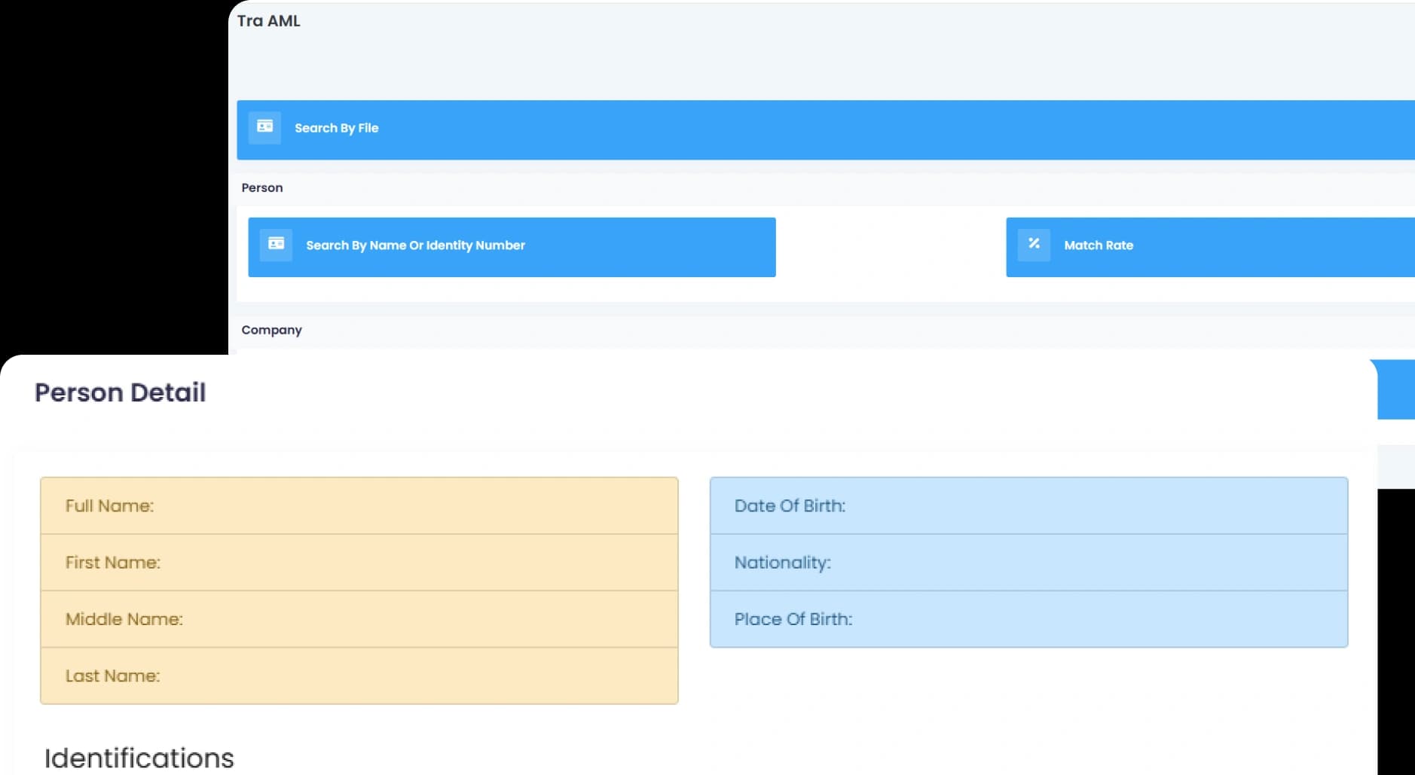Click the Person section label

click(x=262, y=188)
